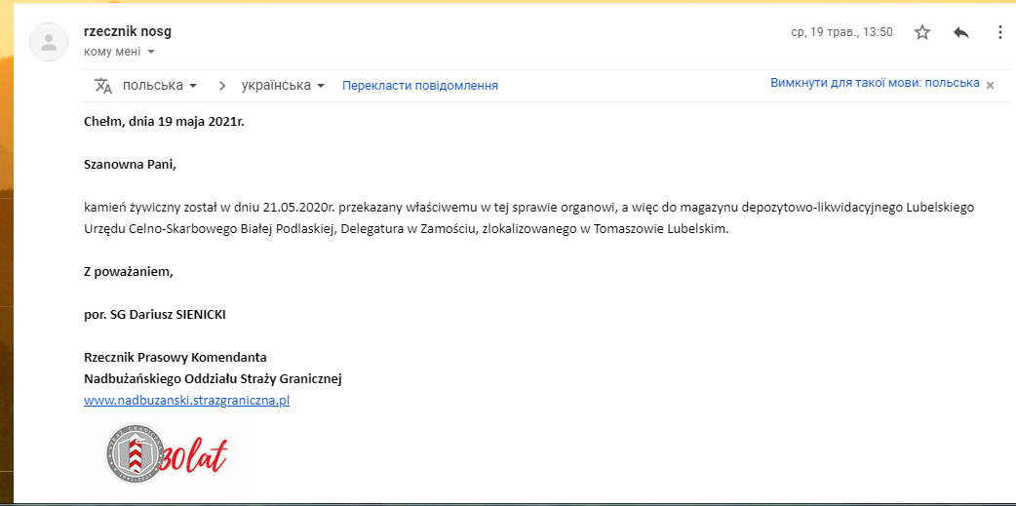Click the reply arrow icon
This screenshot has height=506, width=1016.
[961, 32]
